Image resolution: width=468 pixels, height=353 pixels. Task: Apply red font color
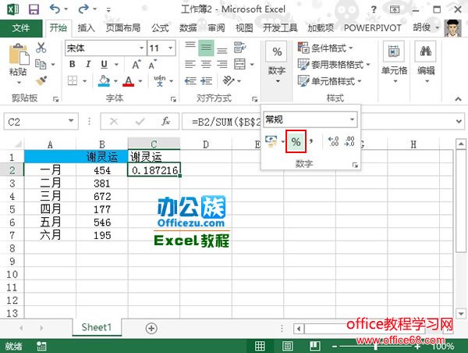point(129,80)
